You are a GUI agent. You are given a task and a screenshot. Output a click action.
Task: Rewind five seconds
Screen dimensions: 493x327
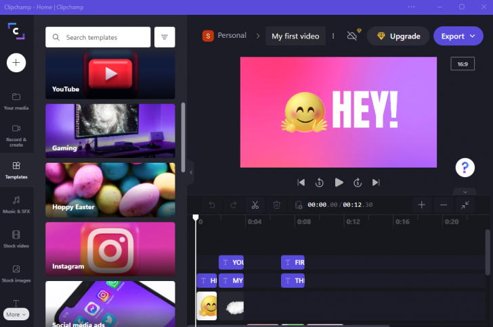320,182
